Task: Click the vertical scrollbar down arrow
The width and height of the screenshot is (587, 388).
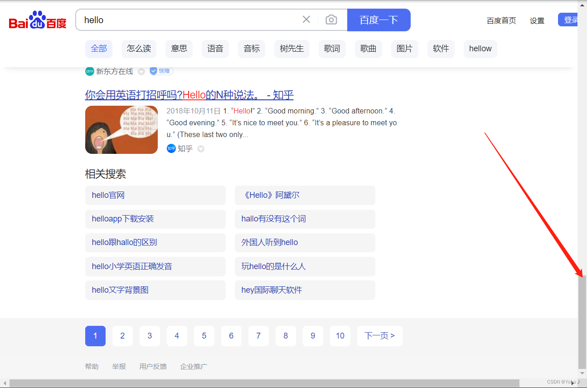Action: pos(582,373)
